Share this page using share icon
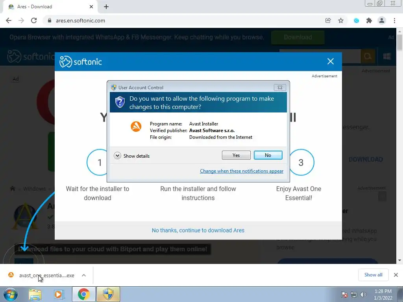The width and height of the screenshot is (403, 302). (328, 20)
